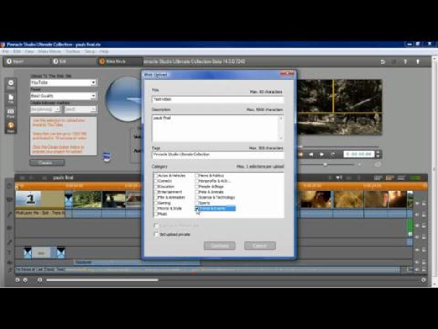
Task: Open the Help menu
Action: pos(104,52)
